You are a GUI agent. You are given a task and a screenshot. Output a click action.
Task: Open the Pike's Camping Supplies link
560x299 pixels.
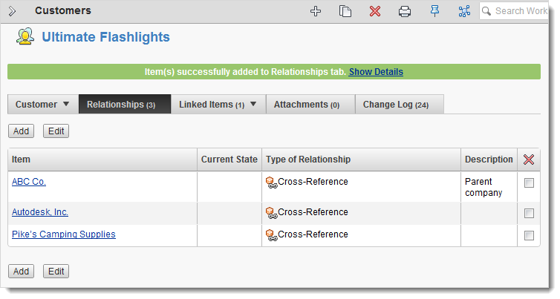tap(64, 234)
